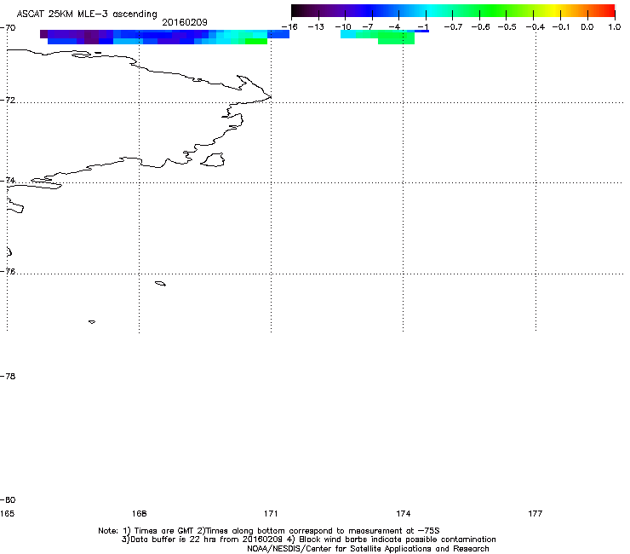Click the -76 latitude label

(x=8, y=272)
